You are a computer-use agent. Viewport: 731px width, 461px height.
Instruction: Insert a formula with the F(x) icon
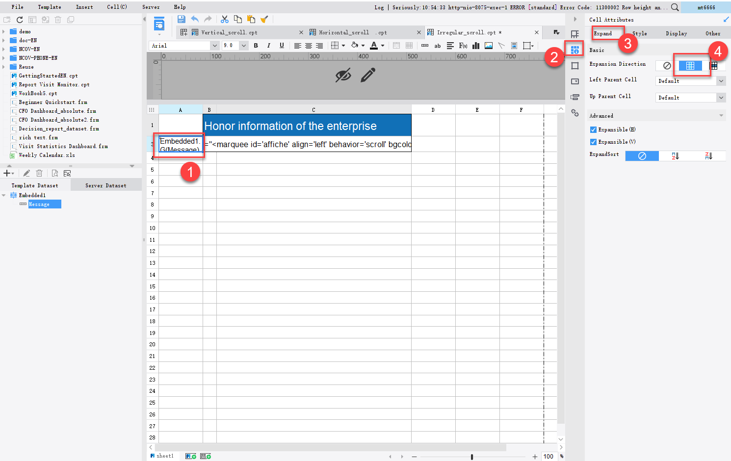pyautogui.click(x=463, y=46)
